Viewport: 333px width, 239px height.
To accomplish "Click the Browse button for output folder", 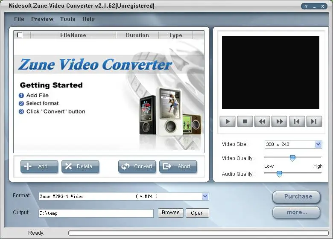I will [x=170, y=213].
